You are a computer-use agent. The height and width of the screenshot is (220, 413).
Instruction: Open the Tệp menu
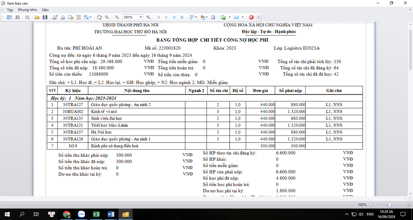point(9,10)
